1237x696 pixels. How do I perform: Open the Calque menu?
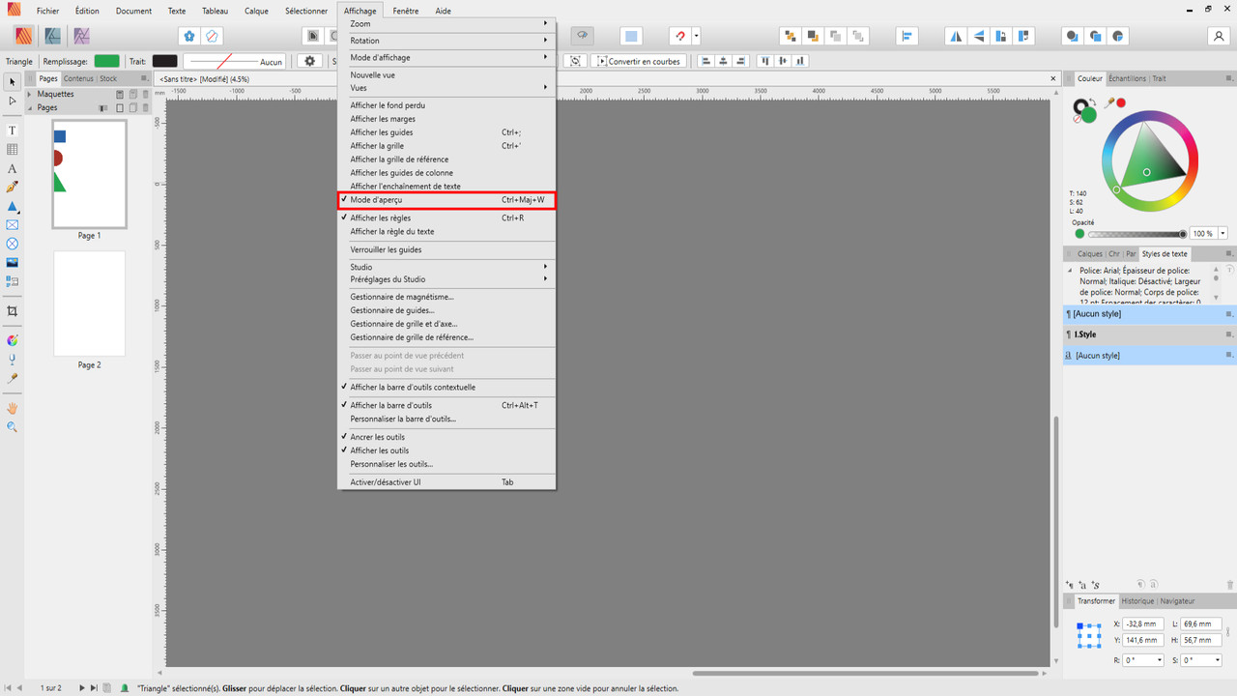[x=256, y=11]
